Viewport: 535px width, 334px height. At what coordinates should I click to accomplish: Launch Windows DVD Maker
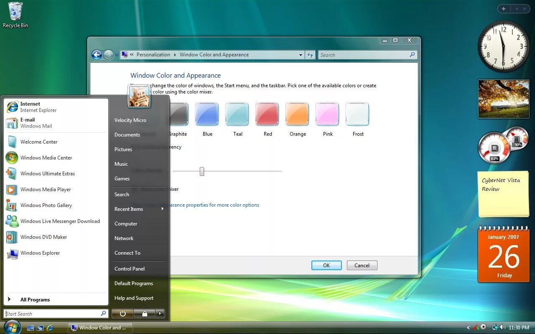coord(56,237)
